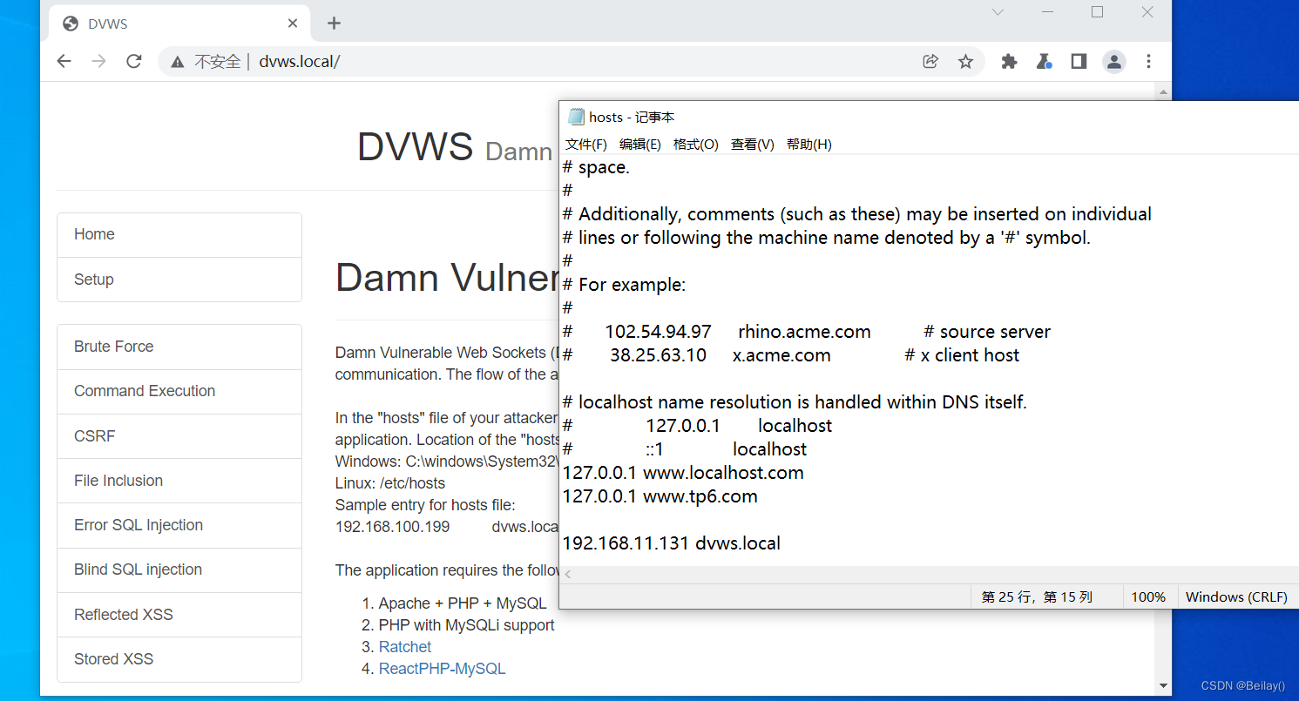
Task: Open Chrome profile avatar
Action: coord(1113,61)
